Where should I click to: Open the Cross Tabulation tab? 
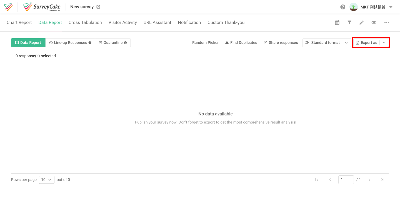coord(85,22)
